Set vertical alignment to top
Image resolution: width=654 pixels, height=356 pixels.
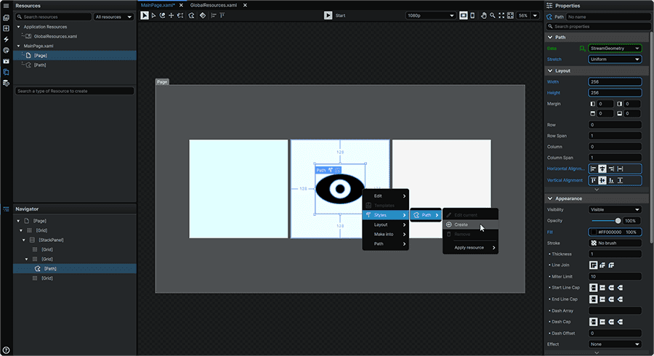point(593,180)
